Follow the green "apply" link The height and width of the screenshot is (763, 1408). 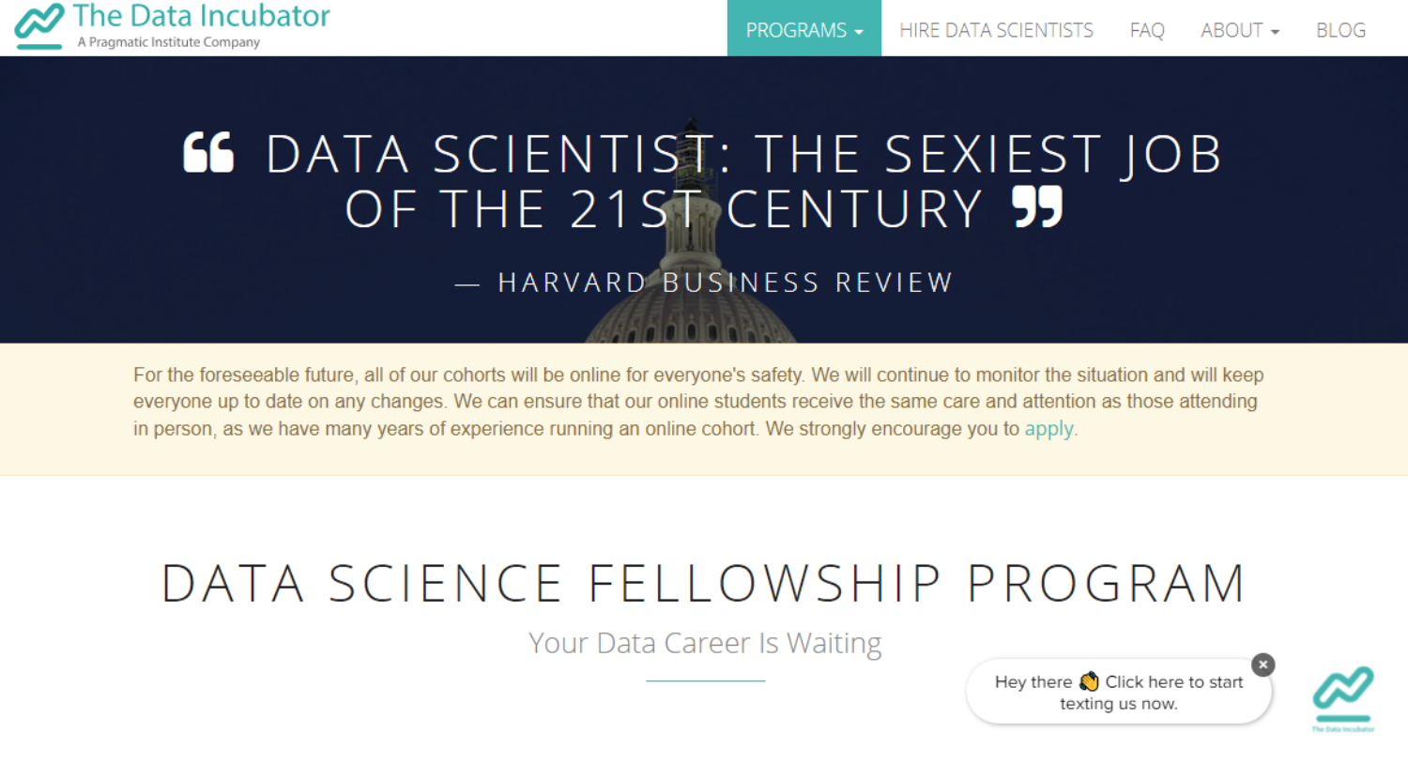coord(1048,429)
